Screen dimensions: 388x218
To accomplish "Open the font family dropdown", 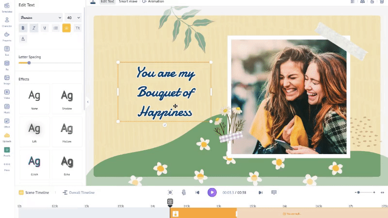I will pos(40,17).
